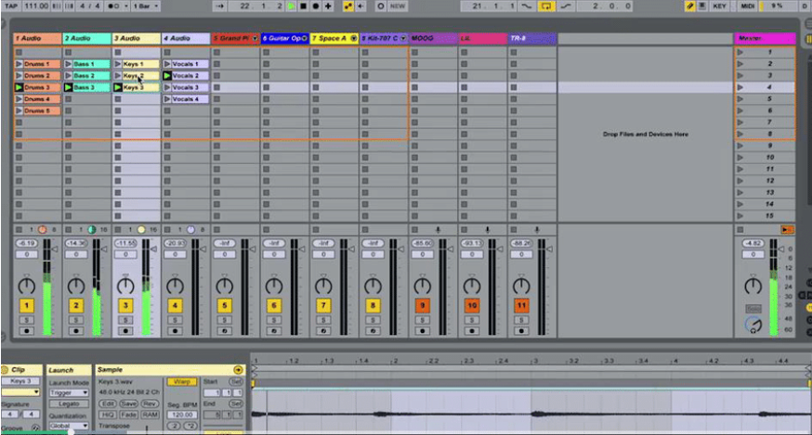Toggle the Overdub plus button
Screen dimensions: 812x435
click(x=328, y=6)
